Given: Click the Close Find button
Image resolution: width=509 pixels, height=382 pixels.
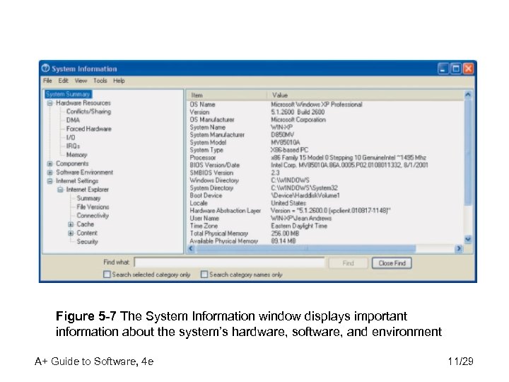Looking at the screenshot, I should pyautogui.click(x=392, y=263).
